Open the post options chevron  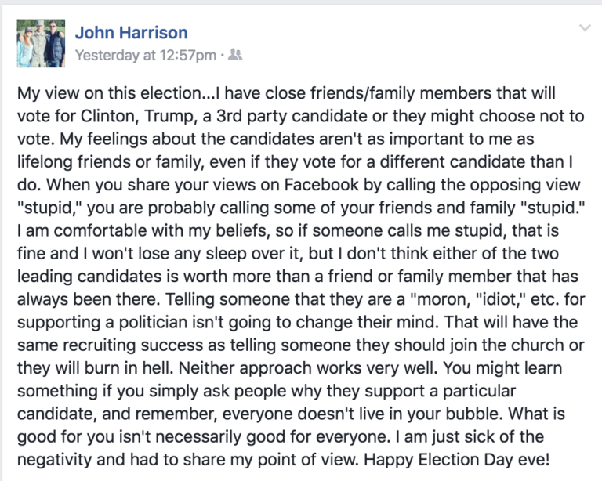pyautogui.click(x=585, y=28)
